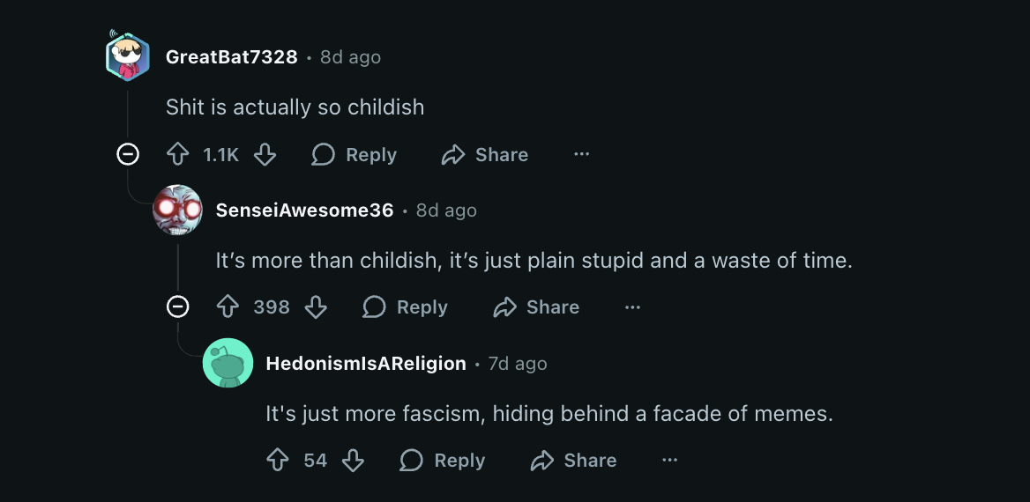
Task: Share HedonismIsAReligion's comment
Action: click(x=574, y=461)
